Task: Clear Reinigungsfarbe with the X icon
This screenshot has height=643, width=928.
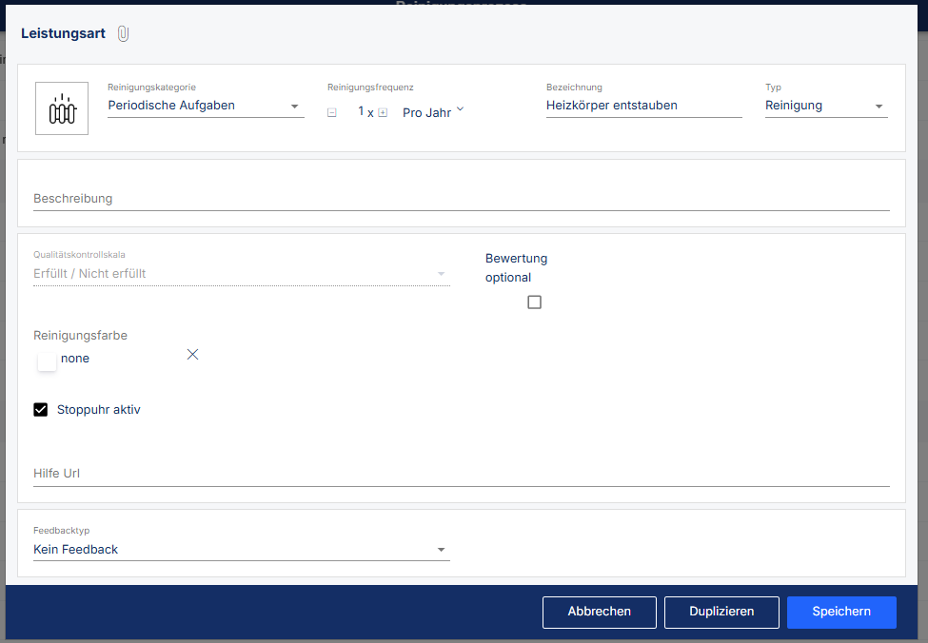Action: tap(193, 355)
